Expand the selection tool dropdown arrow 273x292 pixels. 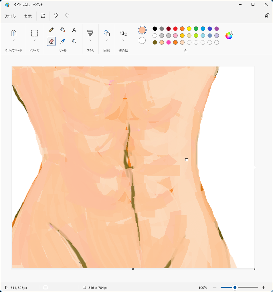[x=35, y=40]
